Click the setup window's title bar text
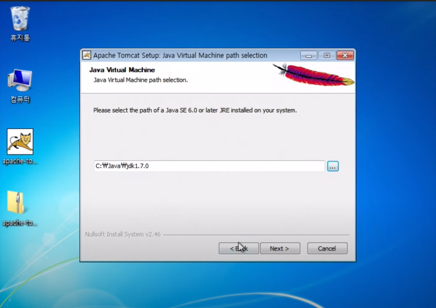Screen dimensions: 436x308 click(180, 55)
